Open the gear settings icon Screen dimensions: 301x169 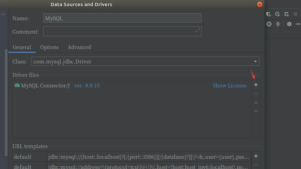pos(289,24)
